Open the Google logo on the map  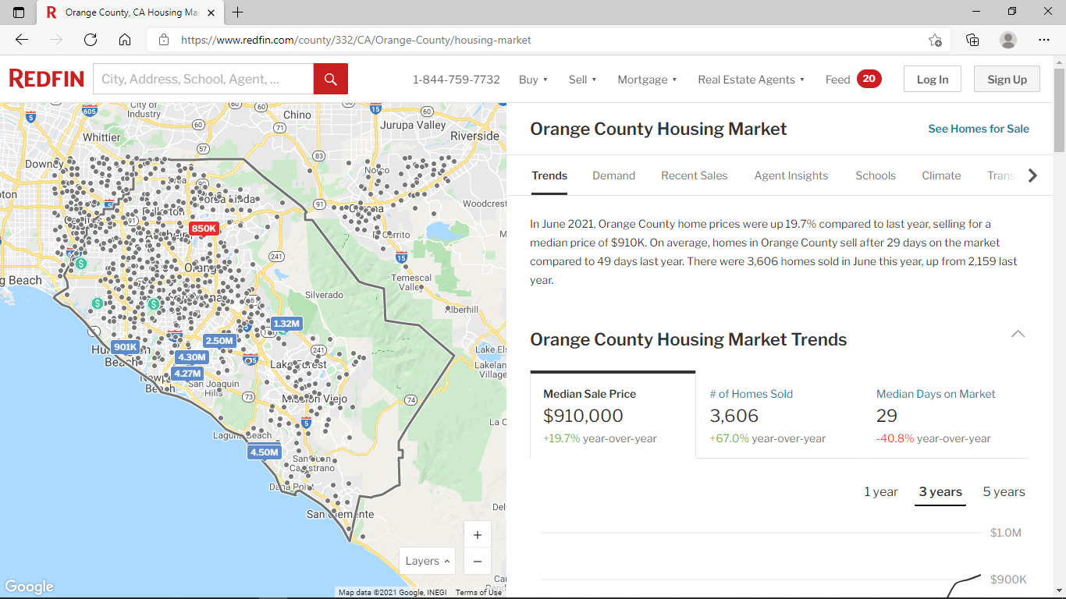pyautogui.click(x=29, y=587)
